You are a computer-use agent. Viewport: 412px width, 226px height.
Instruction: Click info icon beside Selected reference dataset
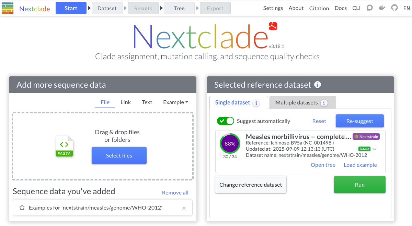(318, 85)
